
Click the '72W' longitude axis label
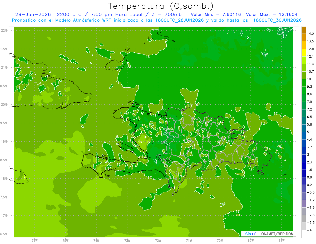click(x=158, y=240)
